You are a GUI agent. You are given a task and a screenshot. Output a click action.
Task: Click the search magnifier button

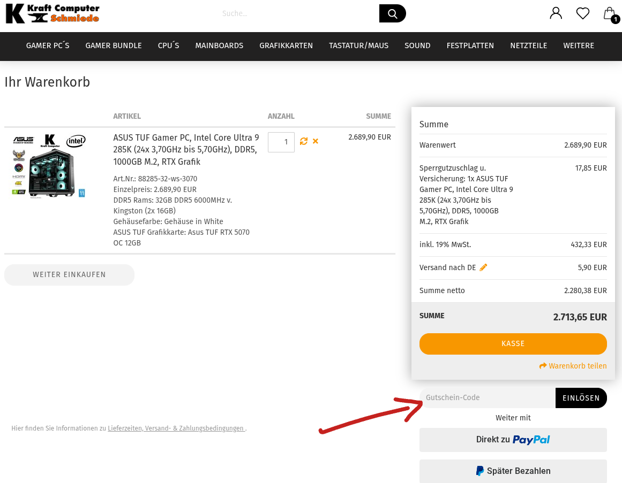[x=392, y=13]
